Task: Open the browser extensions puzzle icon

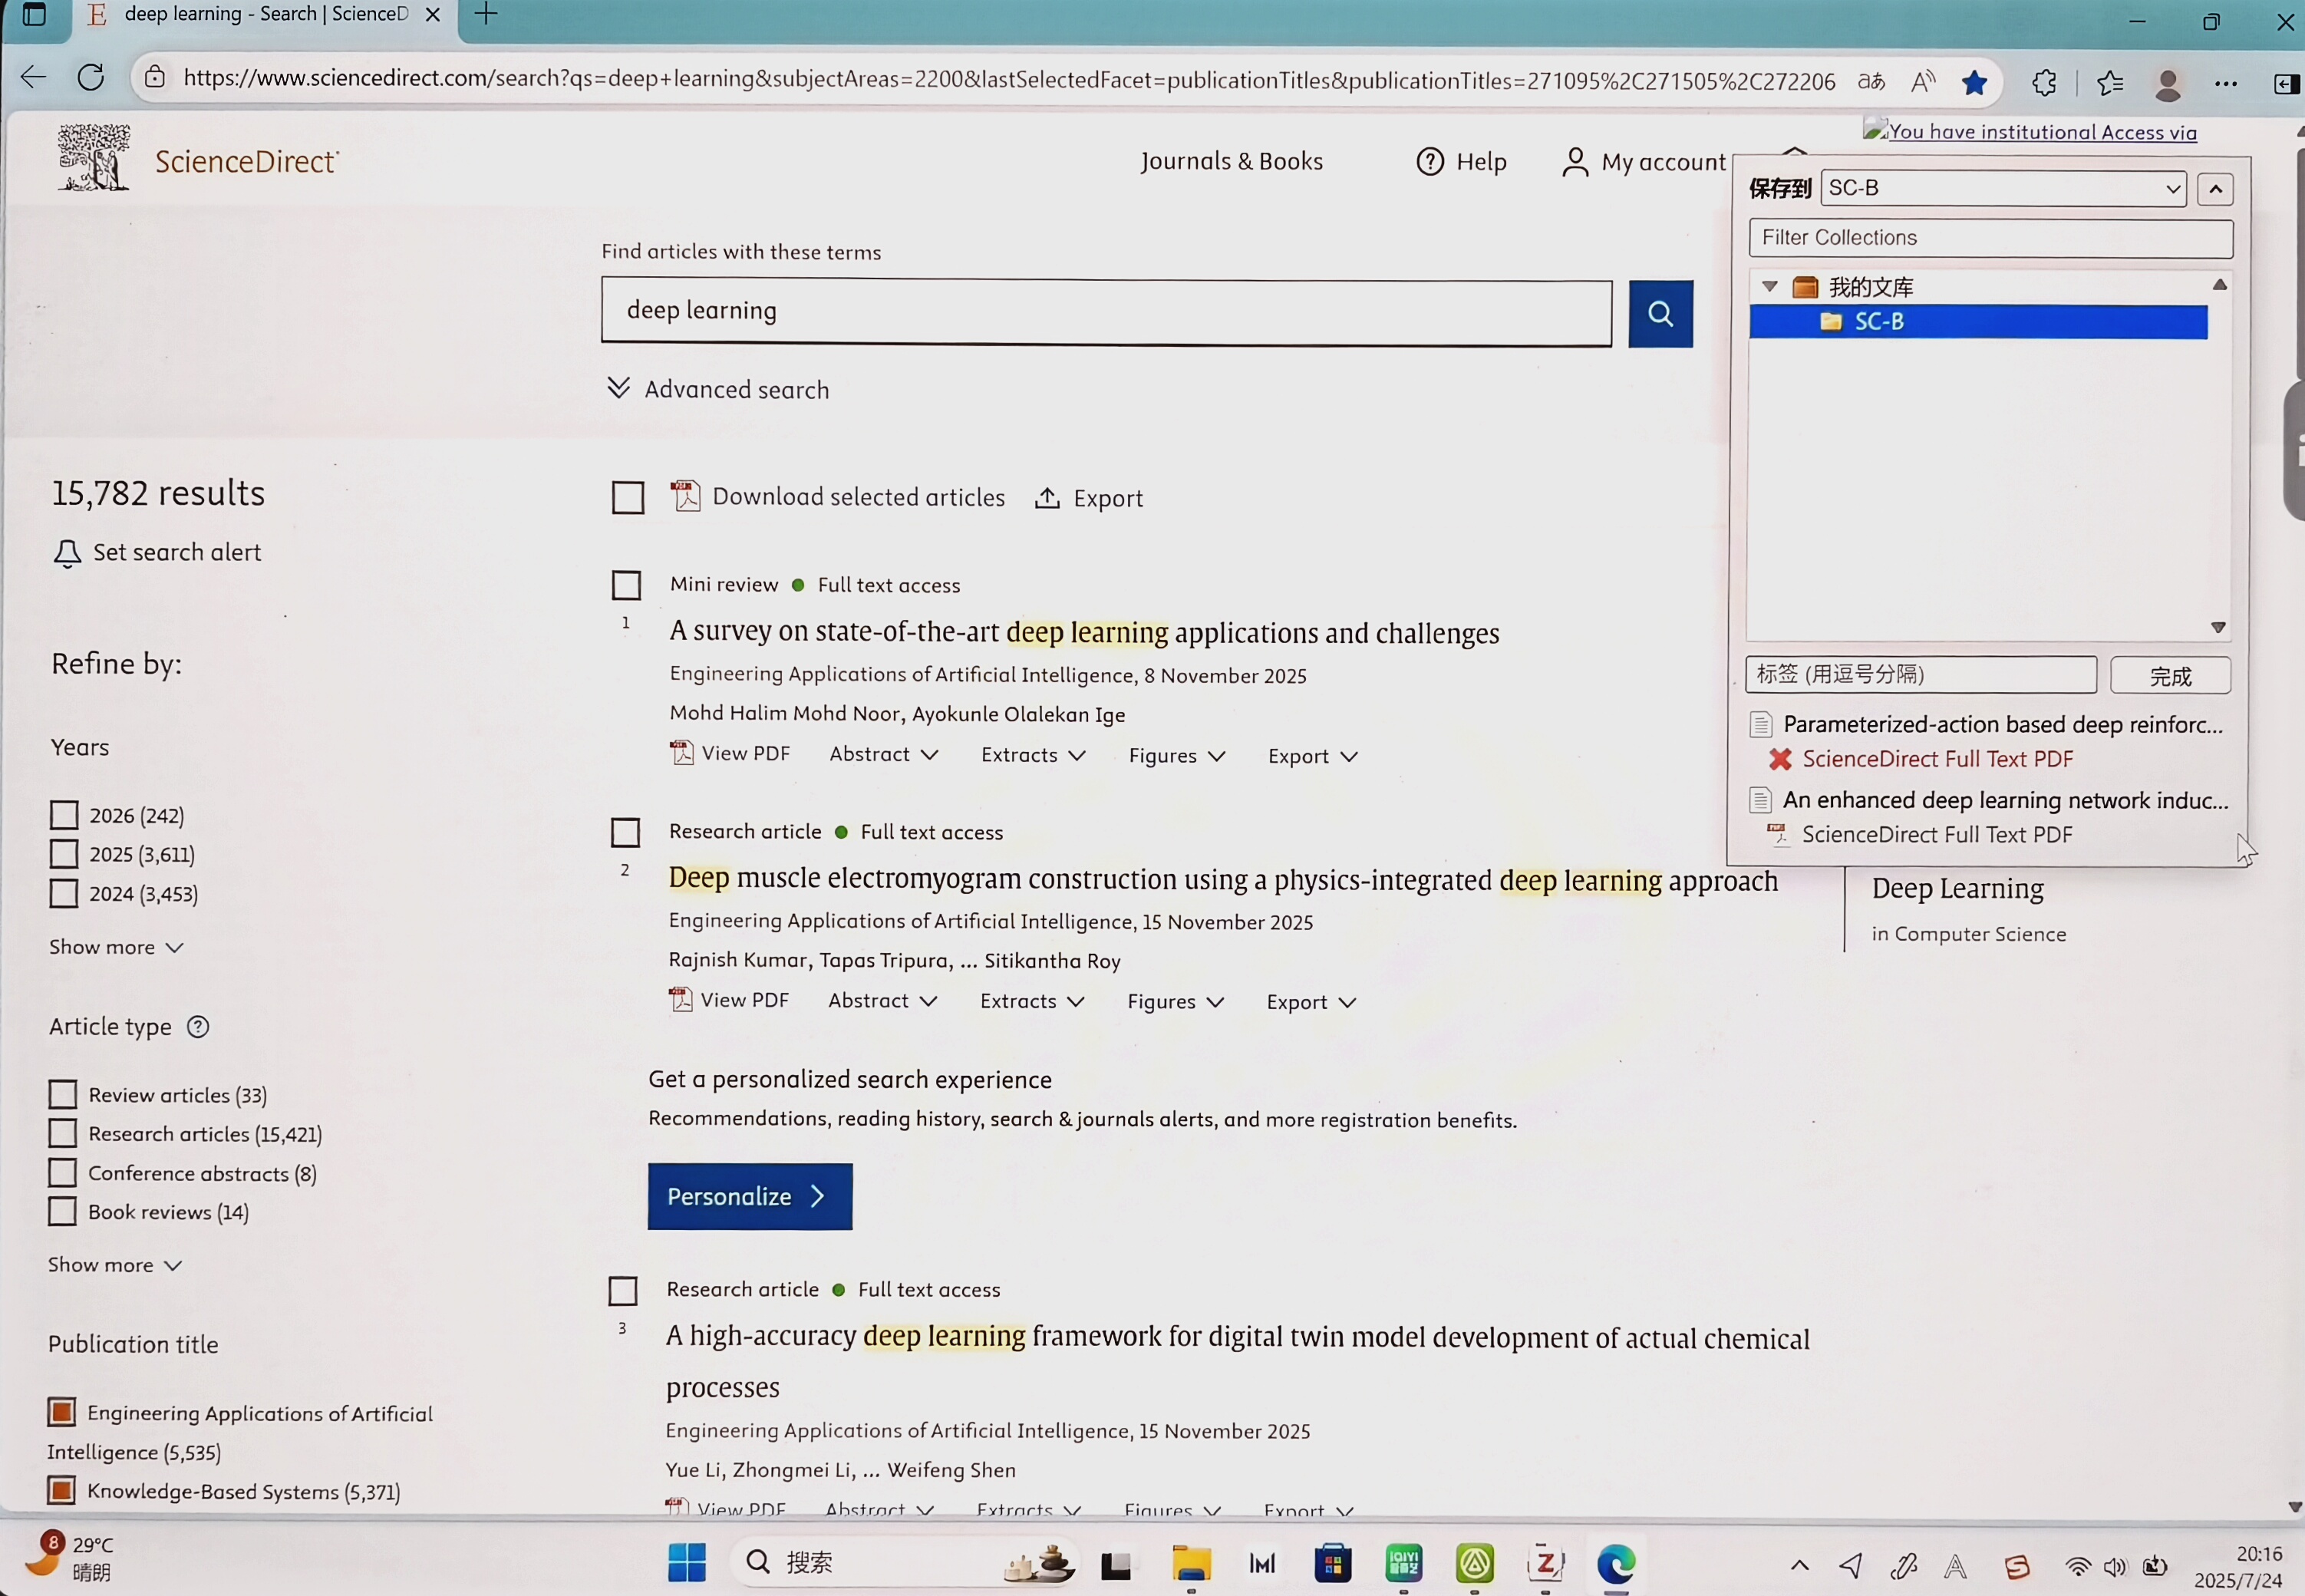Action: (x=2043, y=82)
